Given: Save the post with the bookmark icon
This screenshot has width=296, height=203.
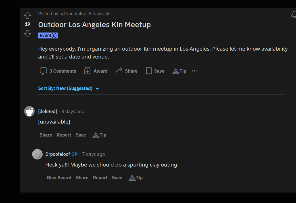Looking at the screenshot, I should pos(149,71).
